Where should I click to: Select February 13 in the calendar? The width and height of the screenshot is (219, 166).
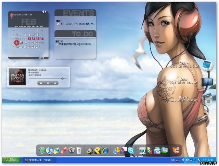click(x=29, y=39)
